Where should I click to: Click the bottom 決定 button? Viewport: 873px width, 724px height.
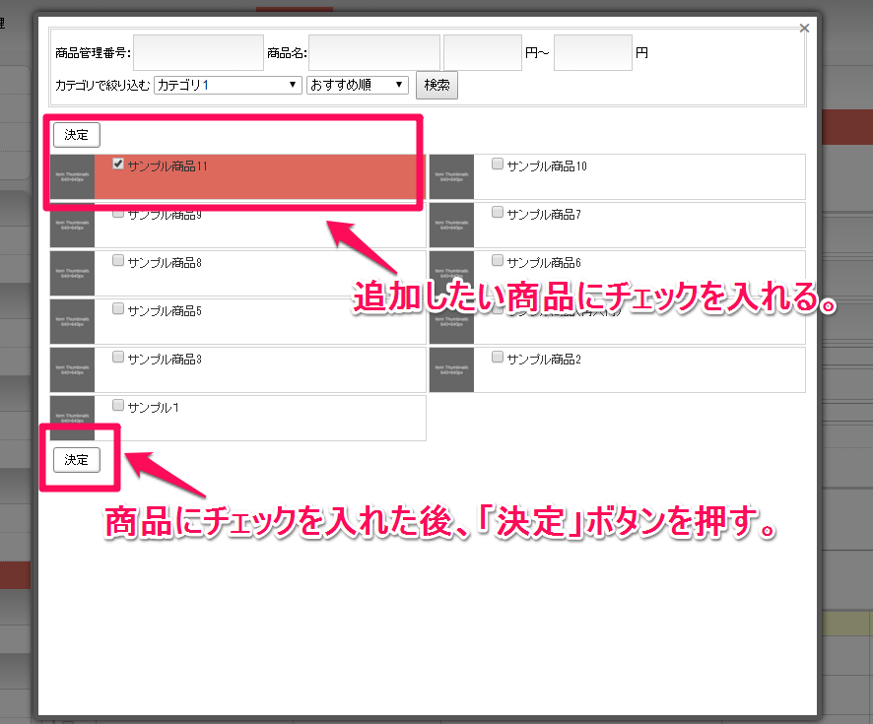(77, 460)
